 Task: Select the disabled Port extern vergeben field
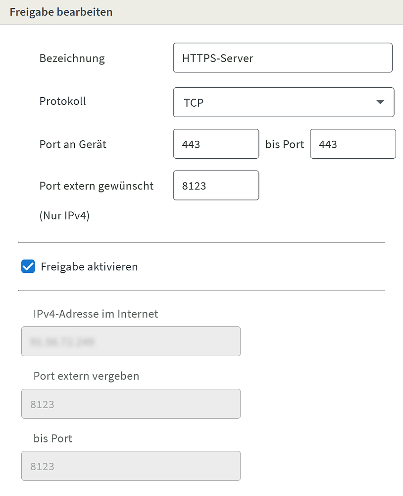tap(131, 404)
